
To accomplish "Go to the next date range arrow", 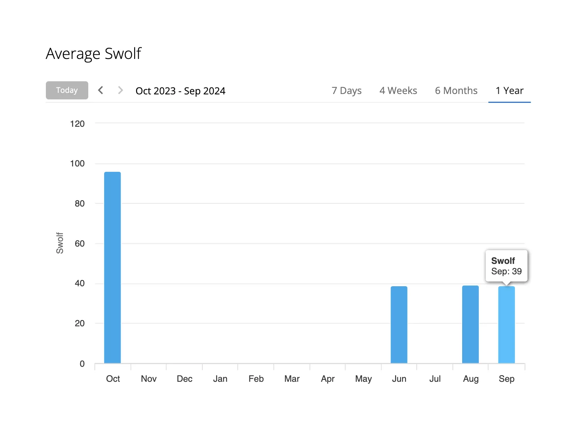I will pos(120,90).
